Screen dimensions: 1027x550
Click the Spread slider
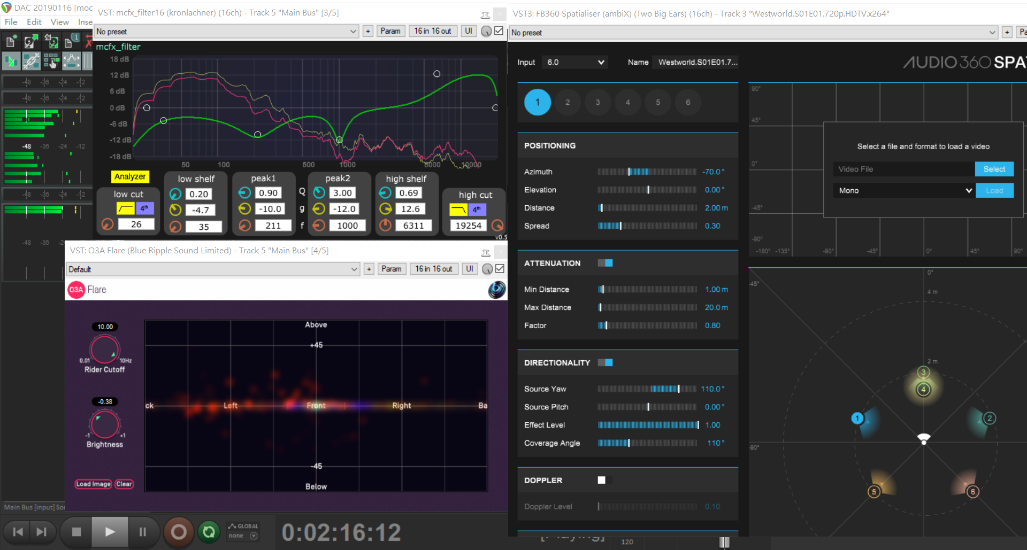coord(647,226)
